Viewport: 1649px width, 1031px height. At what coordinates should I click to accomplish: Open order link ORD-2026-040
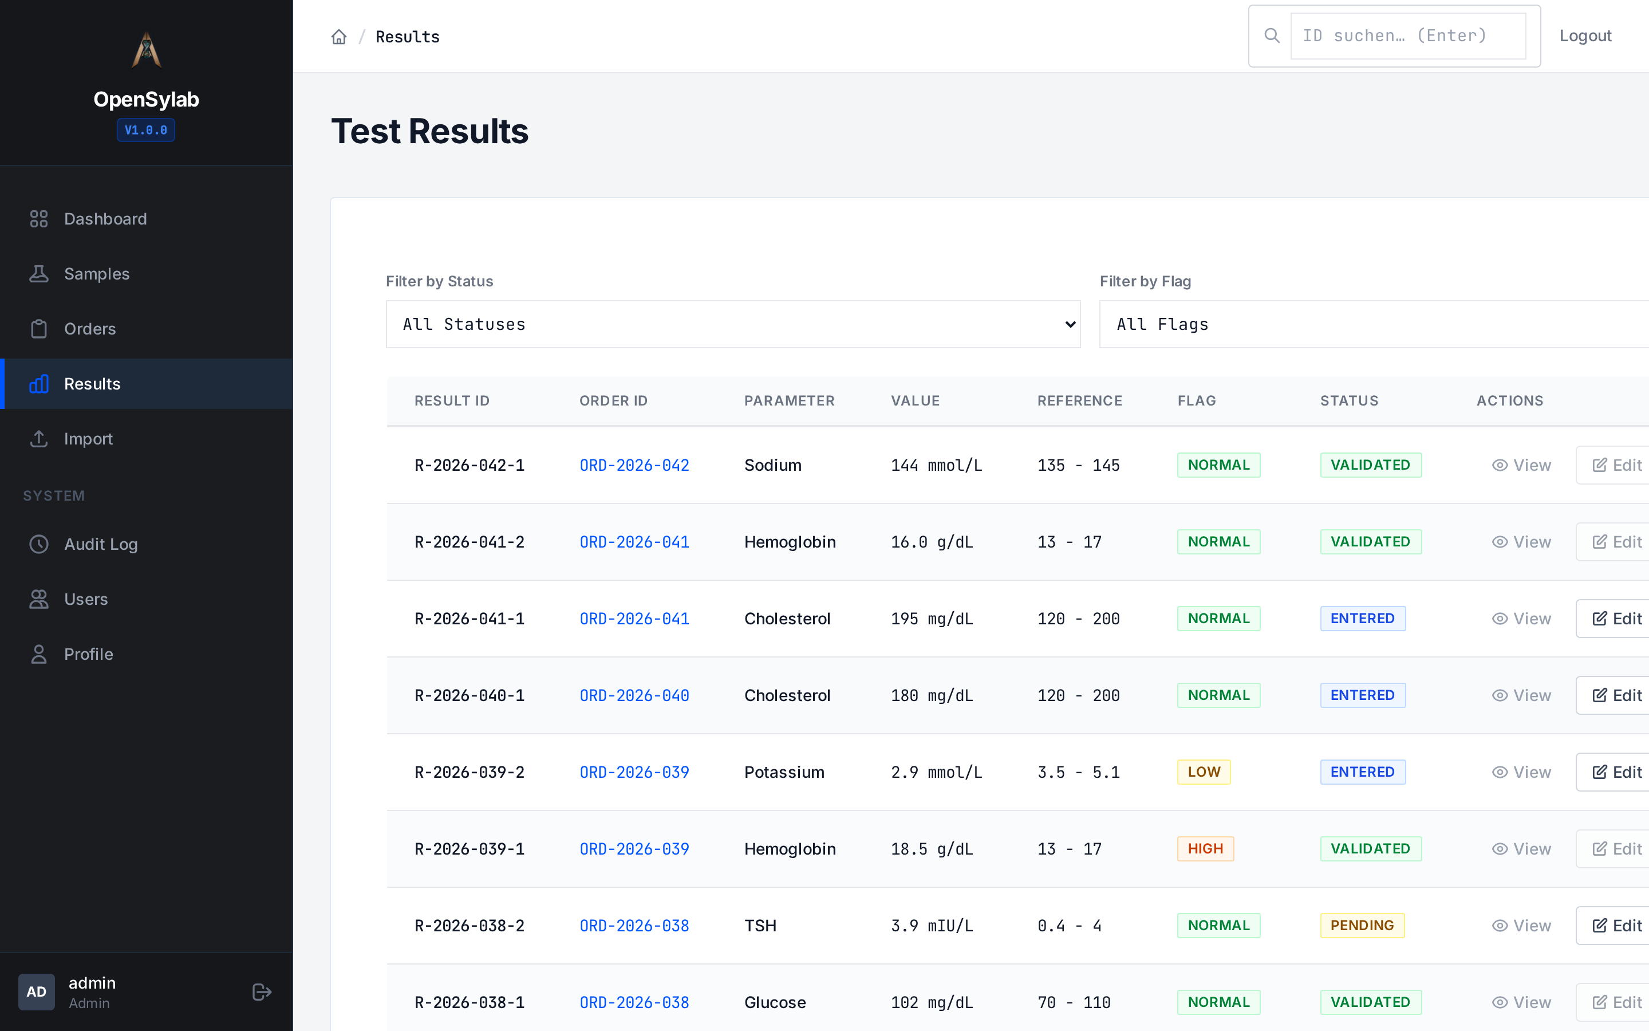coord(634,695)
